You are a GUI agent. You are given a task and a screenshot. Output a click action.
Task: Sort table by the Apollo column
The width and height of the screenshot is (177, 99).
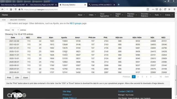point(64,37)
